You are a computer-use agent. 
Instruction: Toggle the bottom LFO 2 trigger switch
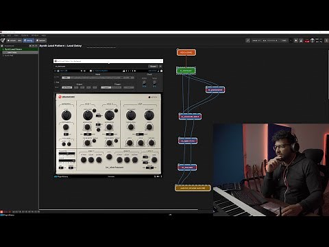pos(149,167)
